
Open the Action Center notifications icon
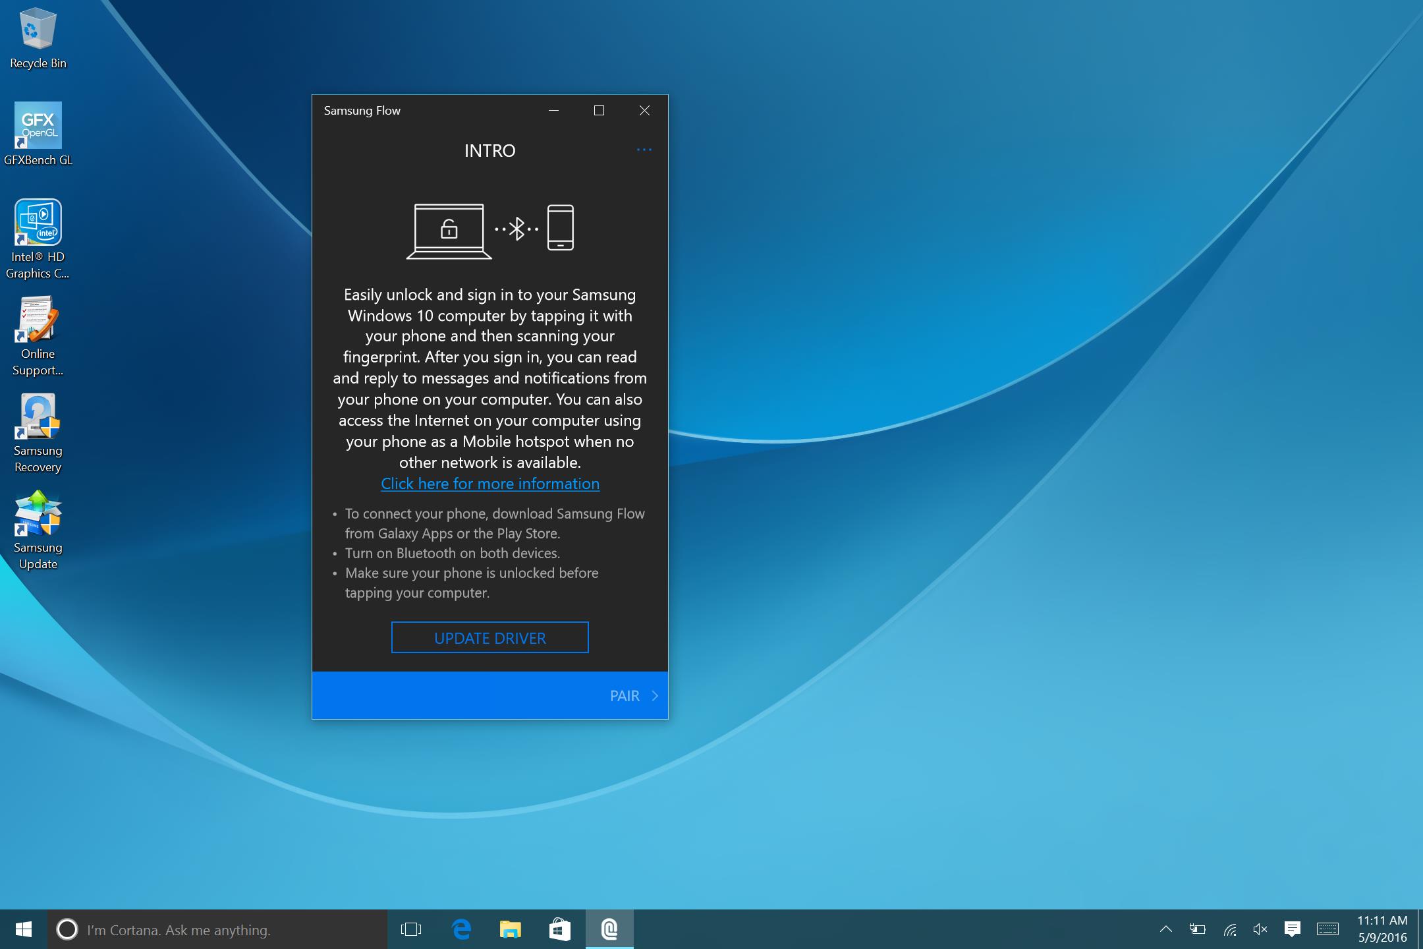(1292, 929)
